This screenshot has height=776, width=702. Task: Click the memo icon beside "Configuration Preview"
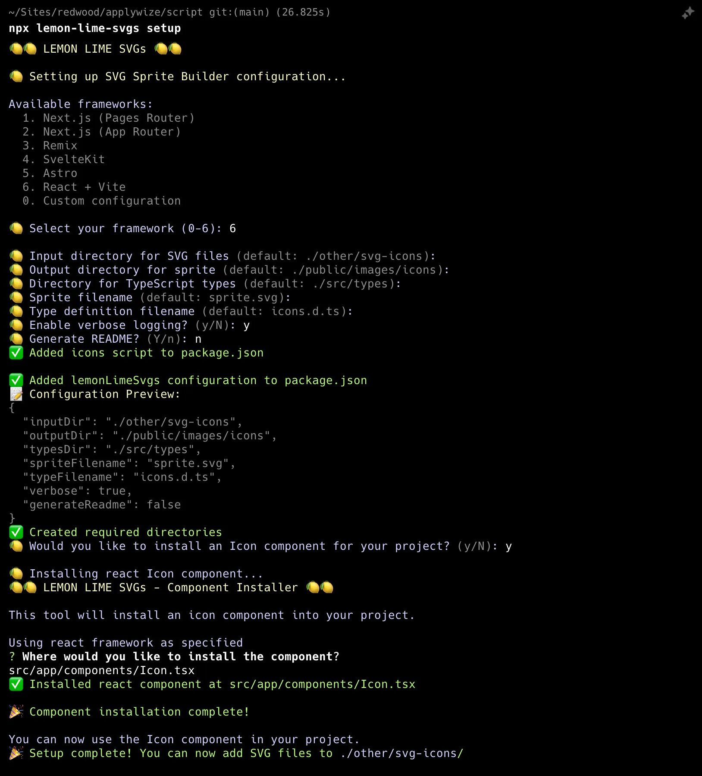(x=16, y=394)
